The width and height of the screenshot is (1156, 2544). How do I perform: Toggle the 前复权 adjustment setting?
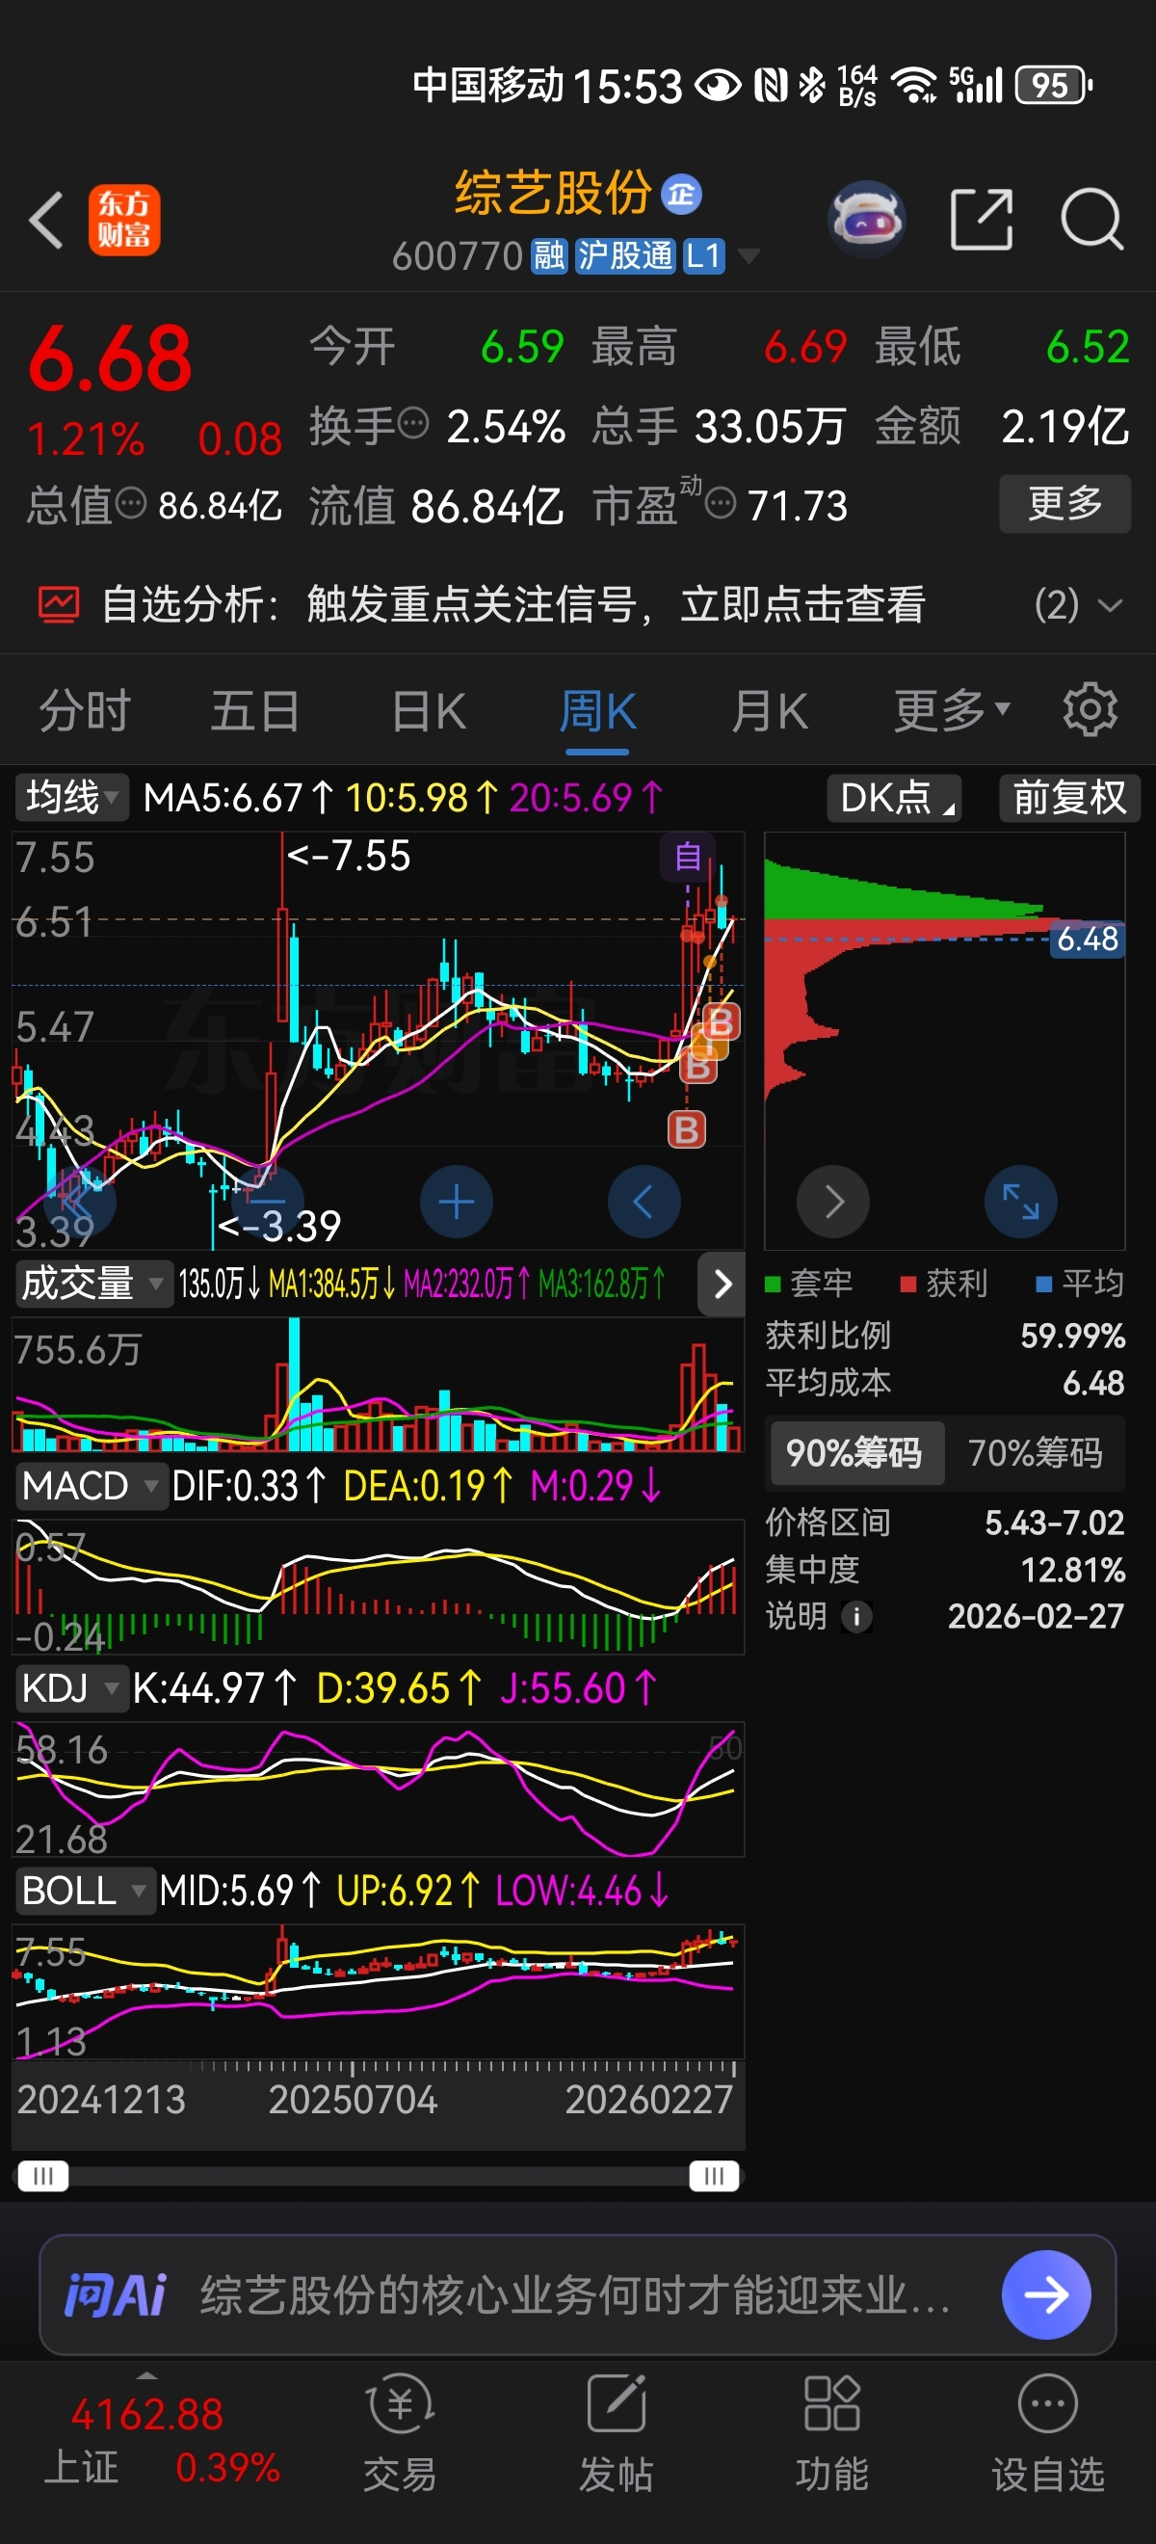pyautogui.click(x=1069, y=798)
